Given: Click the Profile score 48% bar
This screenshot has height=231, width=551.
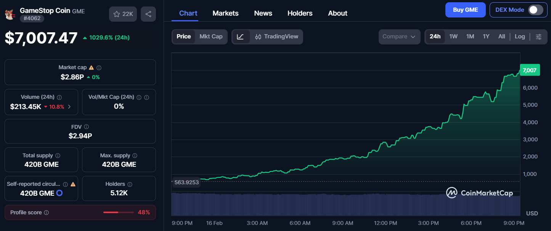Looking at the screenshot, I should pos(118,212).
